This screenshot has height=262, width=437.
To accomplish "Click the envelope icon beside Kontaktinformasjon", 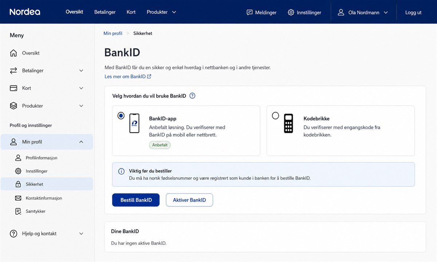I will click(18, 198).
